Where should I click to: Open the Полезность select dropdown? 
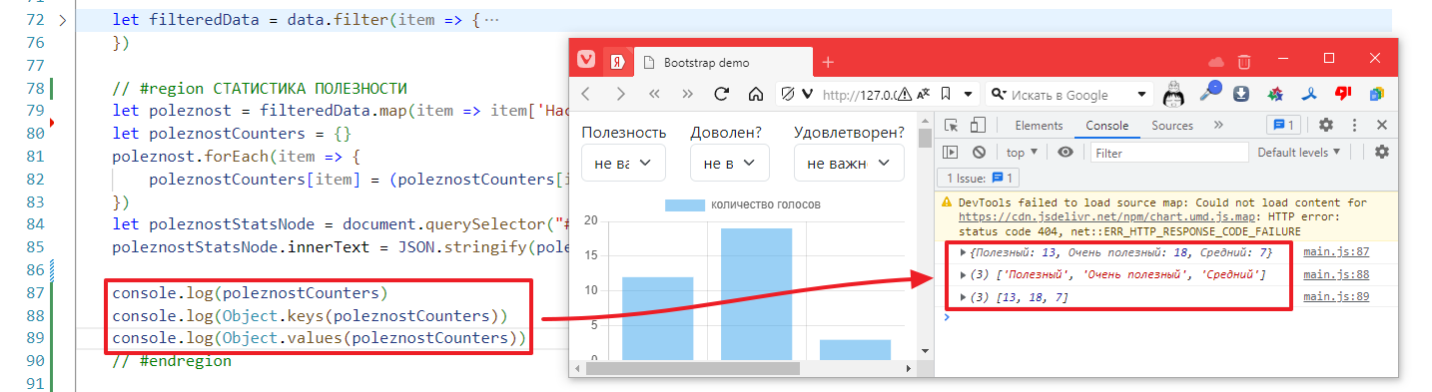coord(623,163)
